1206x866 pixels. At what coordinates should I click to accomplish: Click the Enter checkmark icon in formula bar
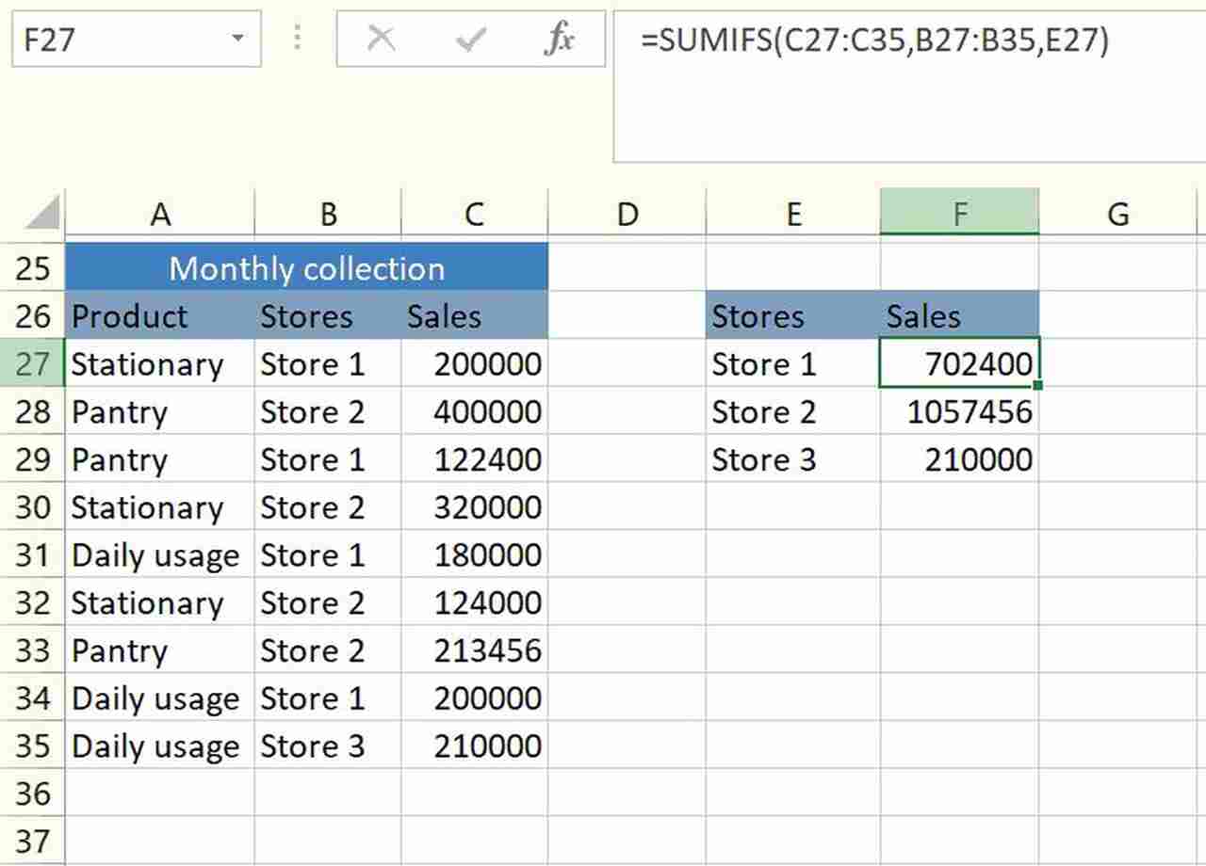pos(469,40)
